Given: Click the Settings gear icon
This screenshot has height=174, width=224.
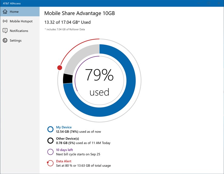Looking at the screenshot, I should coord(5,40).
